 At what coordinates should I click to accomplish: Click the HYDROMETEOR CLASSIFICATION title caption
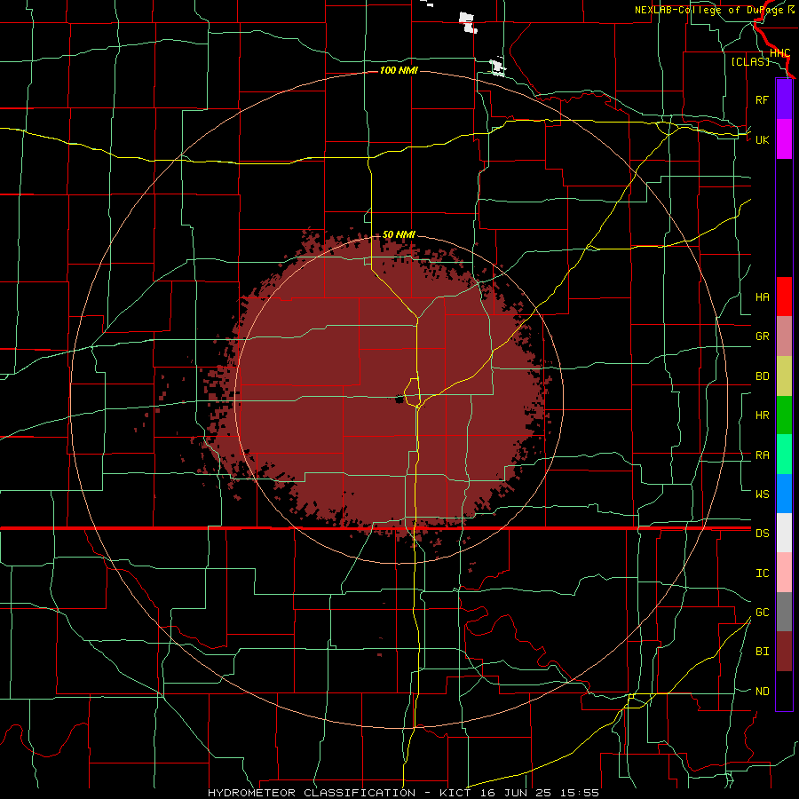[x=312, y=793]
